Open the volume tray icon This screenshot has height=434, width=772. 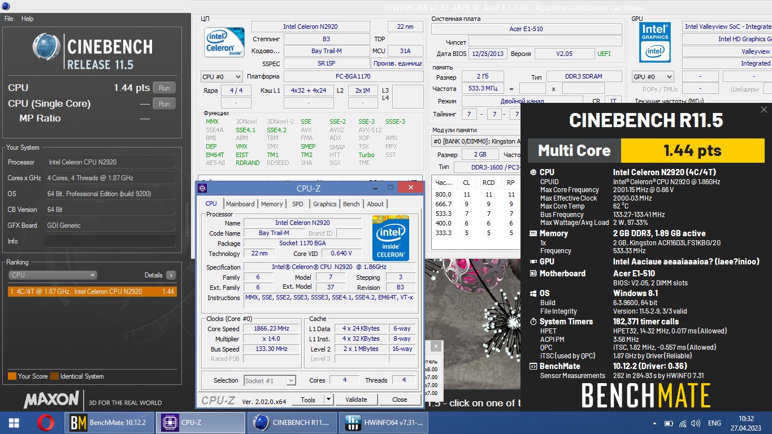tap(696, 423)
